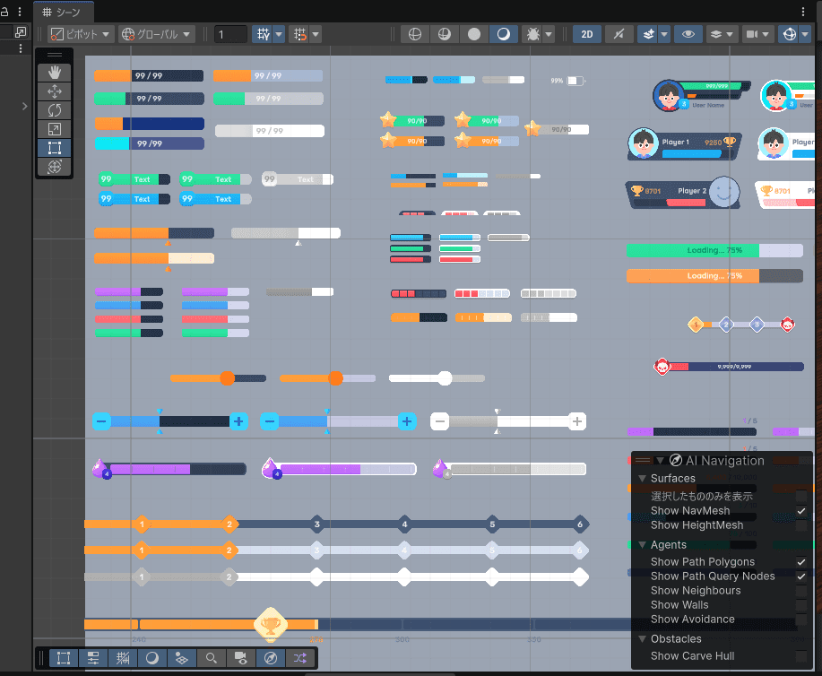
Task: Collapse the Agents section
Action: point(642,545)
